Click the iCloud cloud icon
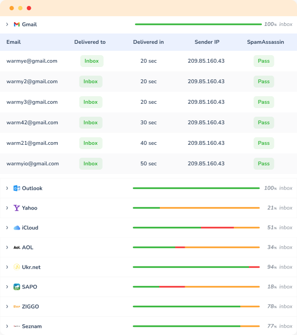Image resolution: width=297 pixels, height=335 pixels. [x=17, y=228]
